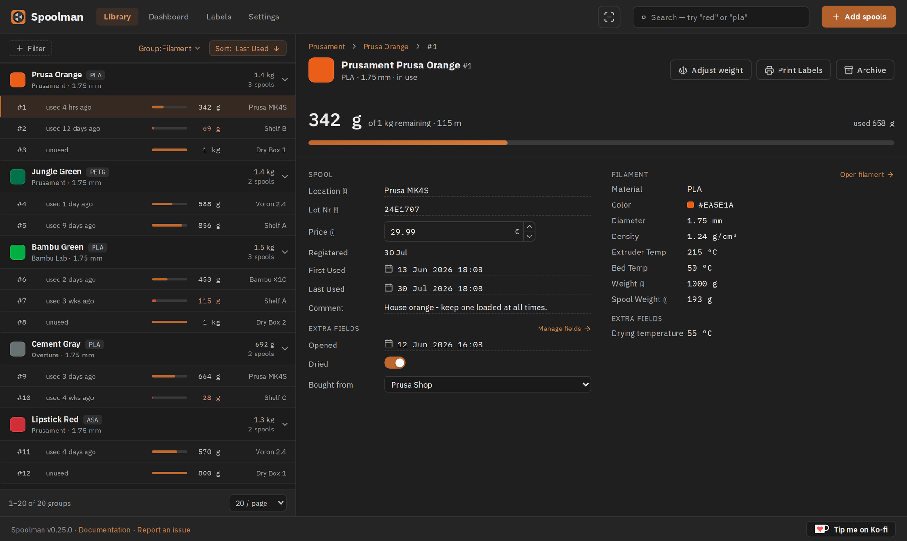The image size is (907, 541).
Task: Click the Add spools button
Action: tap(858, 17)
